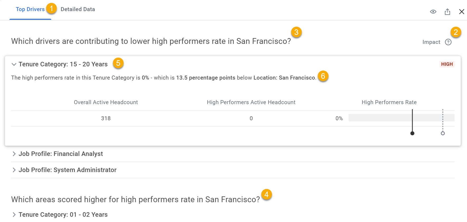Click the eye visibility icon

433,12
